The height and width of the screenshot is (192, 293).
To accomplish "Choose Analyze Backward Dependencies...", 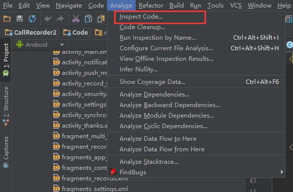I will pyautogui.click(x=196, y=105).
